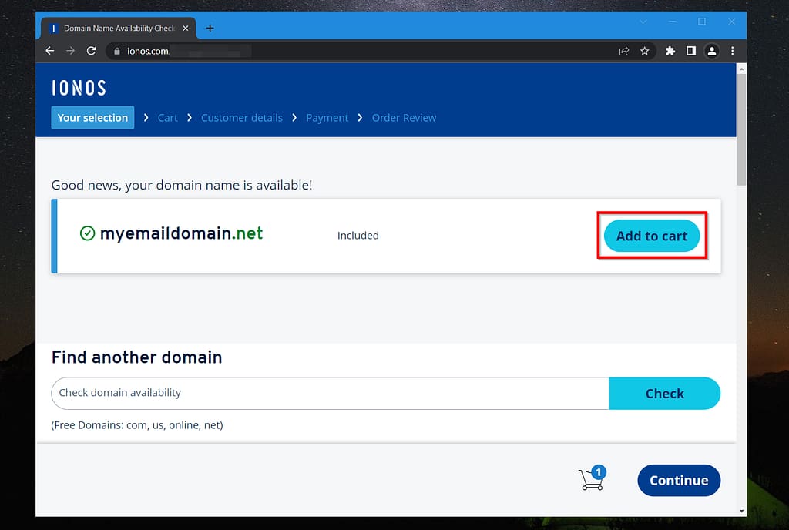Select the Domain Name Availability Check tab
Image resolution: width=789 pixels, height=530 pixels.
click(x=119, y=29)
